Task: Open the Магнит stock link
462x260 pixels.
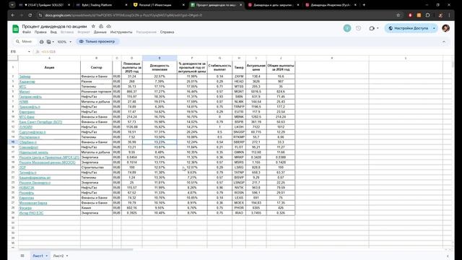Action: pos(25,92)
